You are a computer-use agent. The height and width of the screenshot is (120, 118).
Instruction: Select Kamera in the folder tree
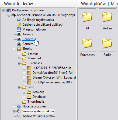(28, 34)
